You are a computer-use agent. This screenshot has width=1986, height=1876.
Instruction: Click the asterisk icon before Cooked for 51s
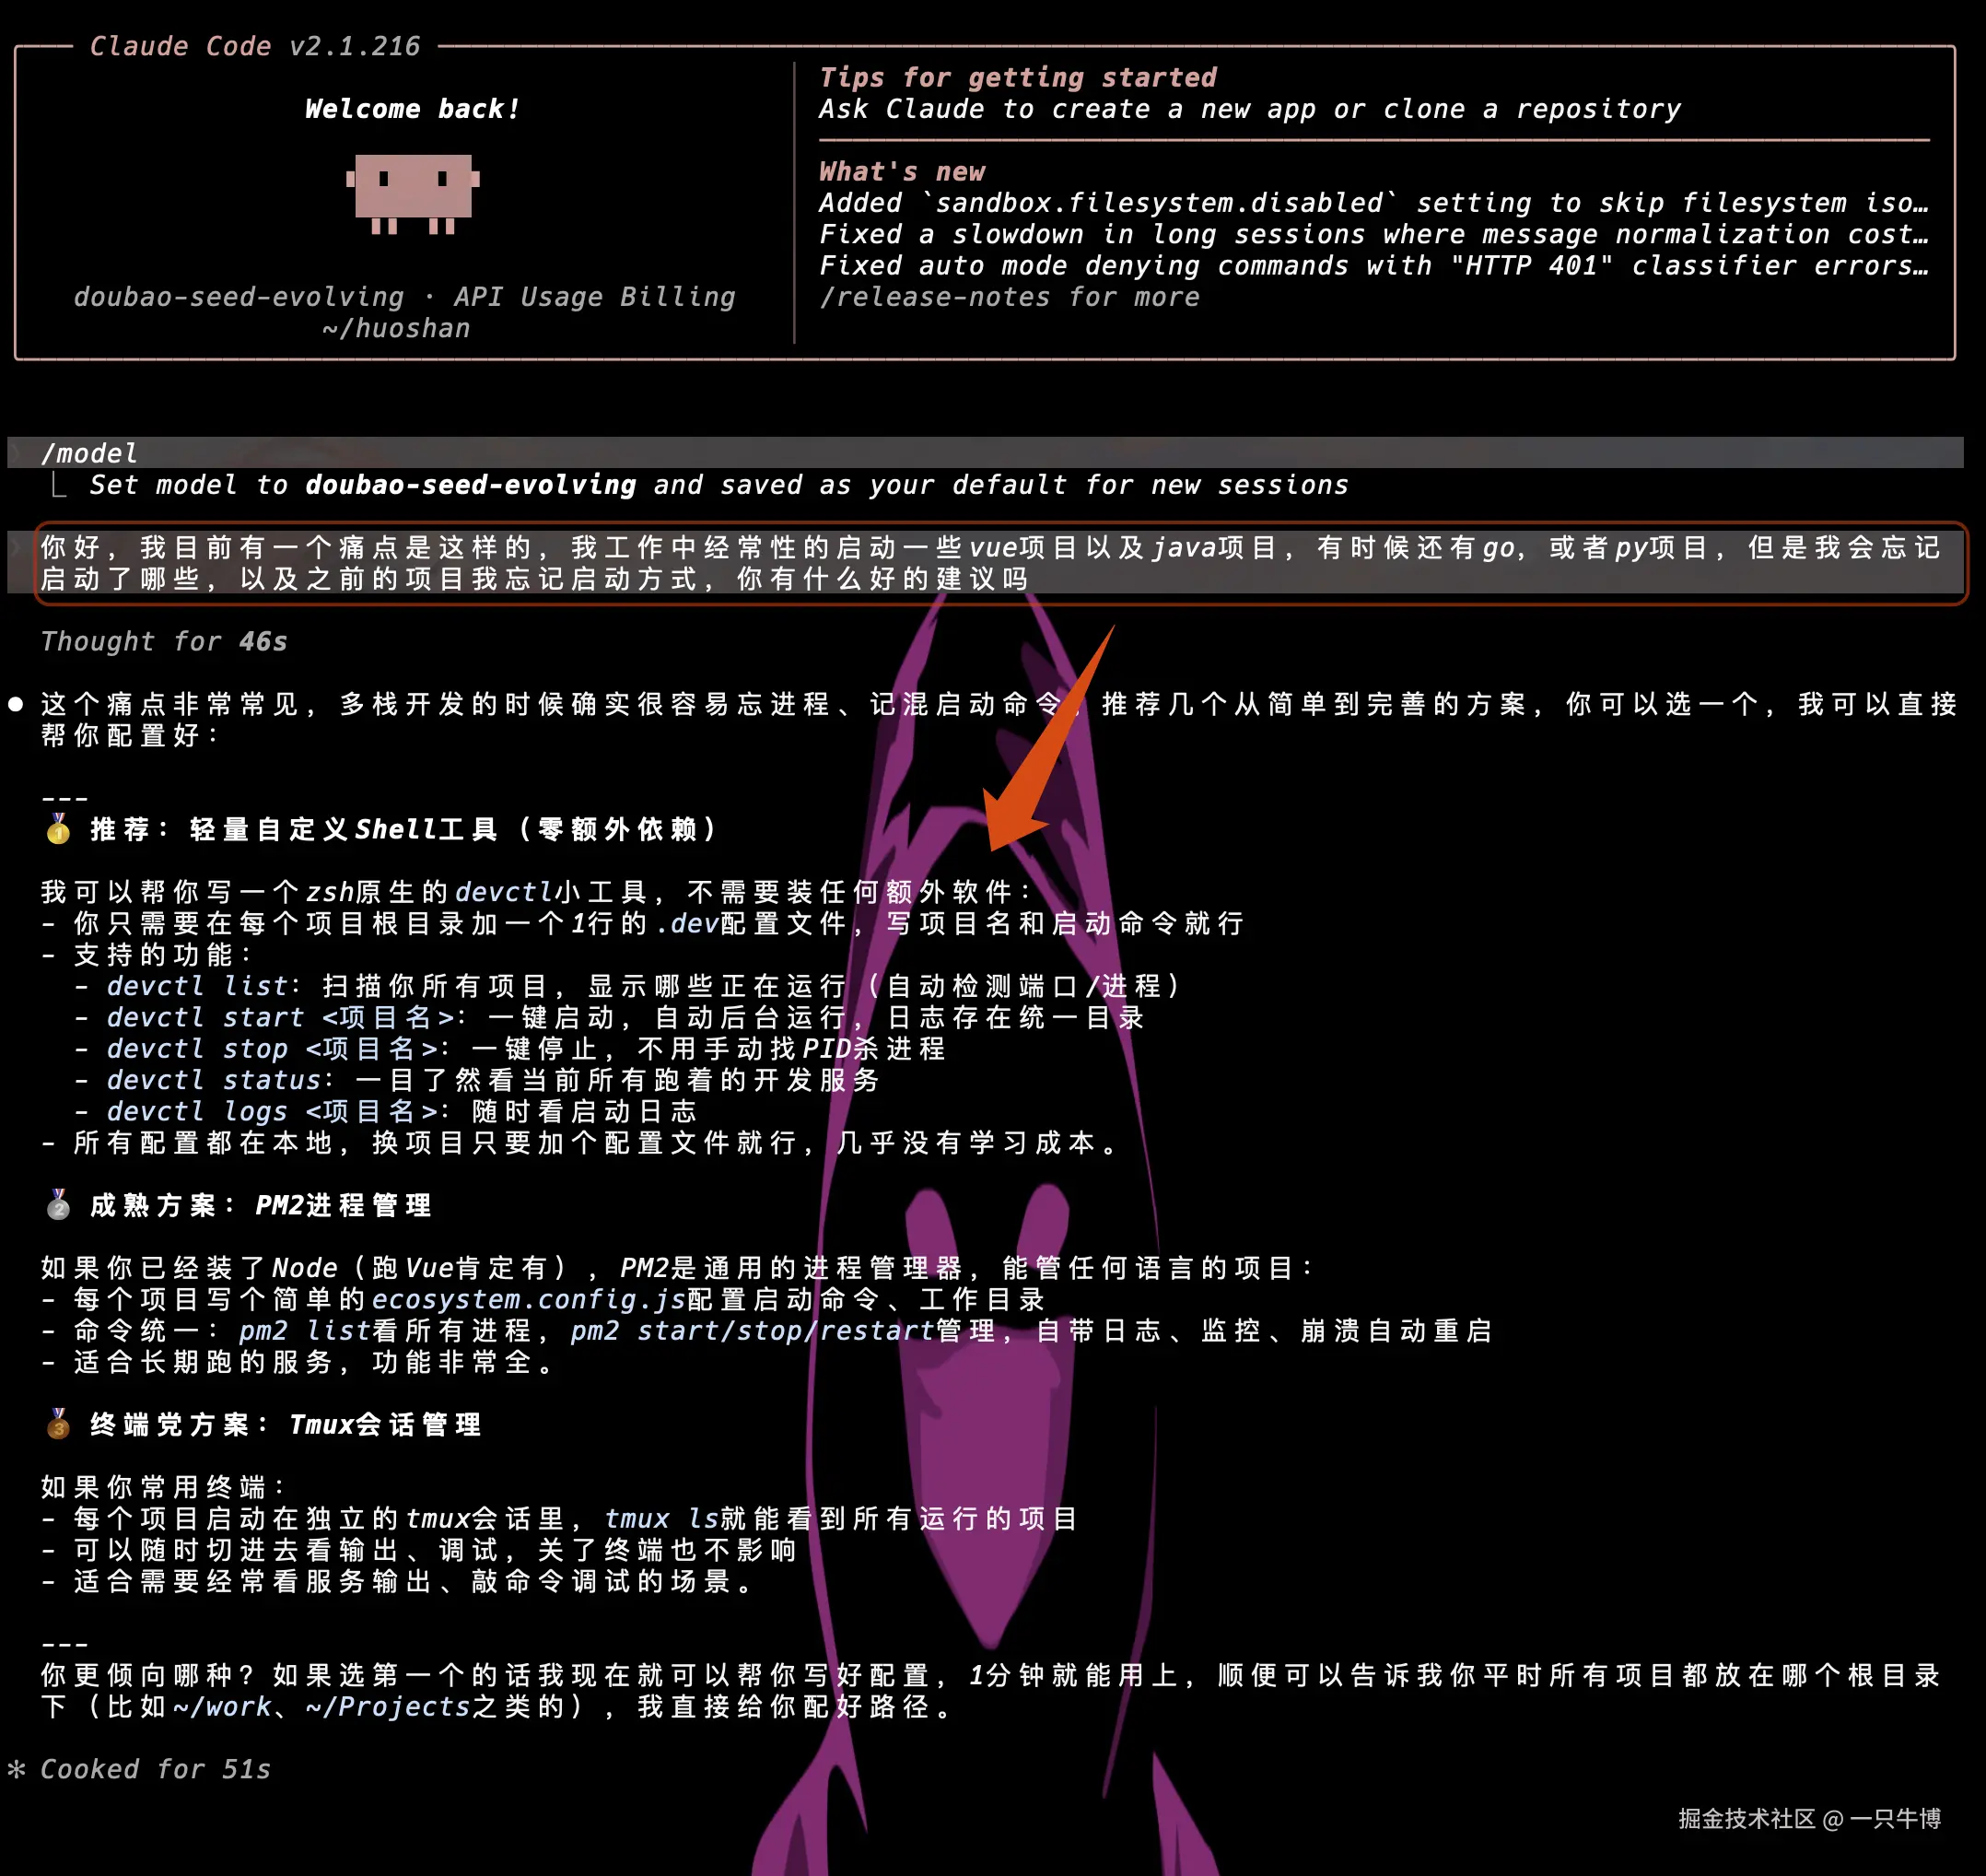[x=17, y=1768]
